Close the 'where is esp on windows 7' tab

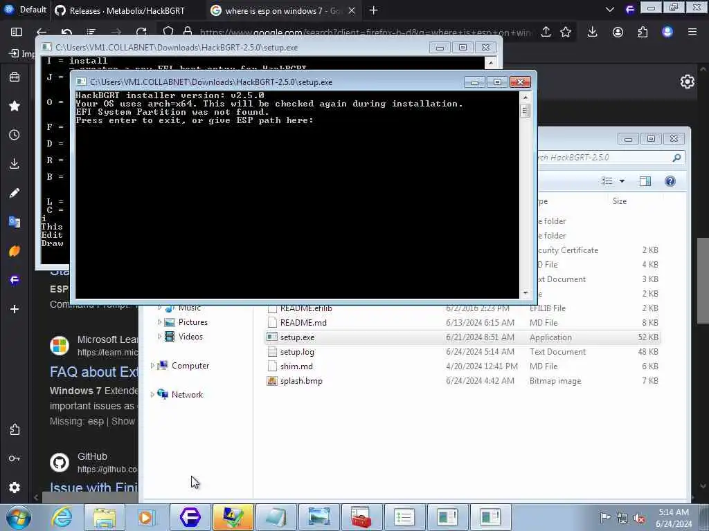pyautogui.click(x=351, y=10)
